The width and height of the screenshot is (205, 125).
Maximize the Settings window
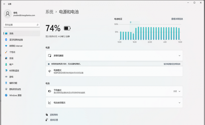tap(194, 3)
